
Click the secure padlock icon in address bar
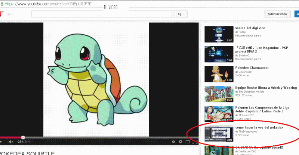(x=2, y=4)
